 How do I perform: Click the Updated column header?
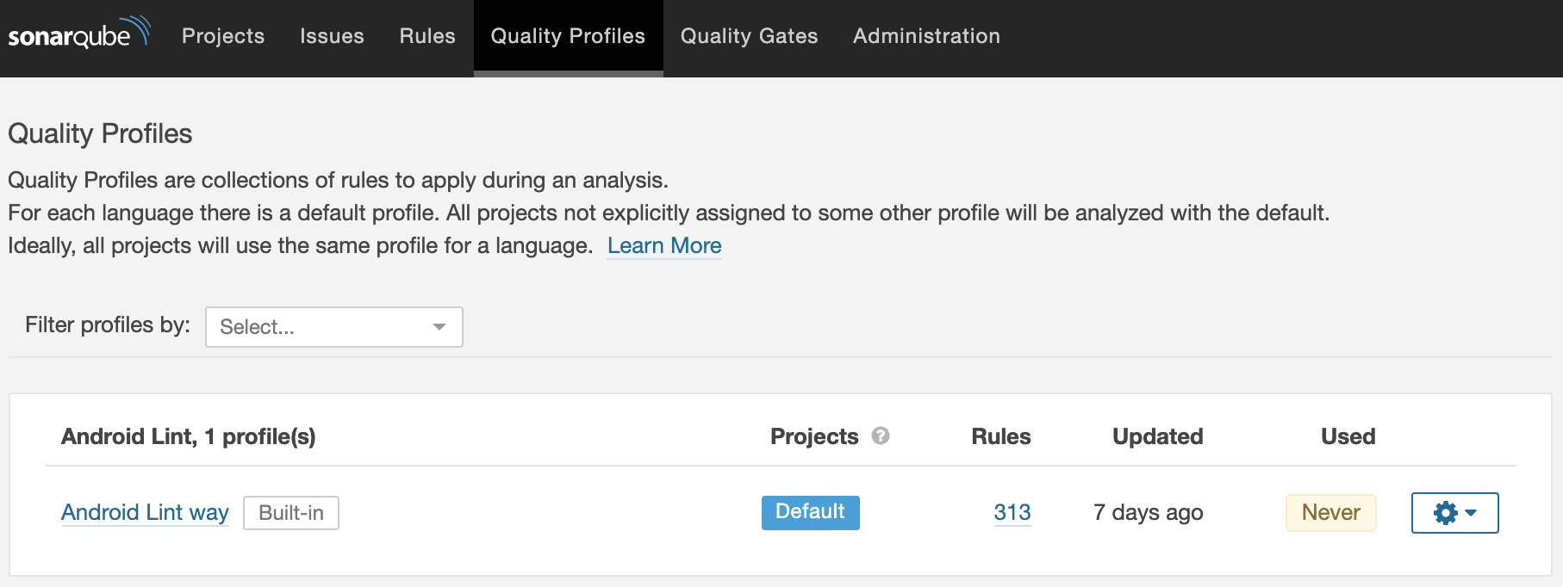[x=1157, y=436]
